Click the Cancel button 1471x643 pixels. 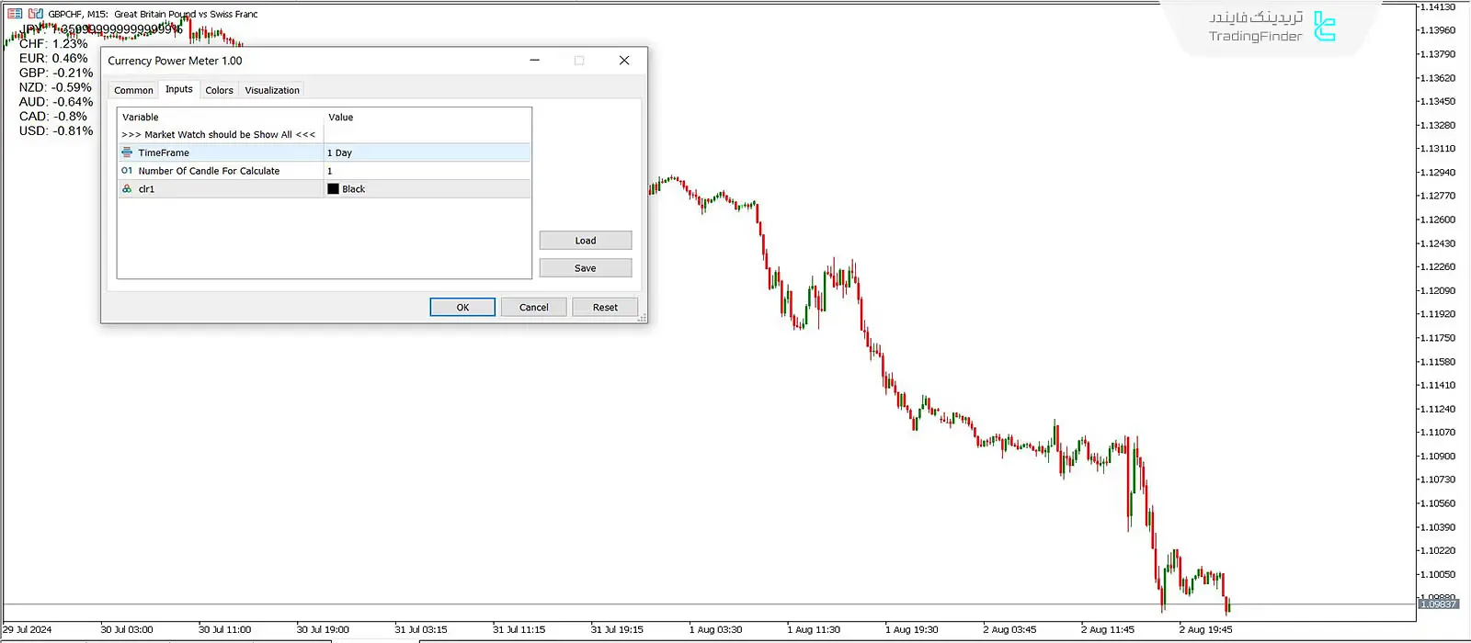pos(533,307)
